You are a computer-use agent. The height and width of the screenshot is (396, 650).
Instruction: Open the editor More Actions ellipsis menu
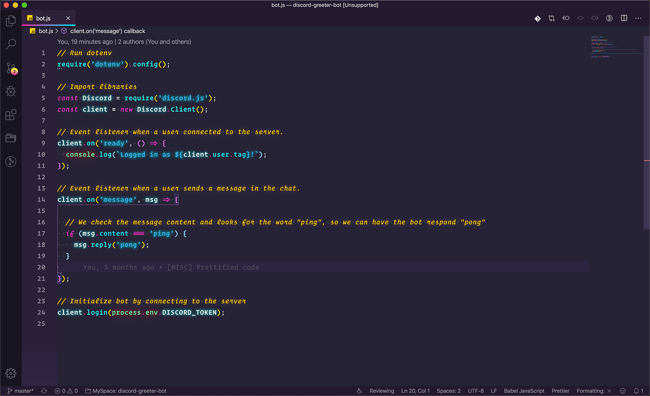[638, 18]
